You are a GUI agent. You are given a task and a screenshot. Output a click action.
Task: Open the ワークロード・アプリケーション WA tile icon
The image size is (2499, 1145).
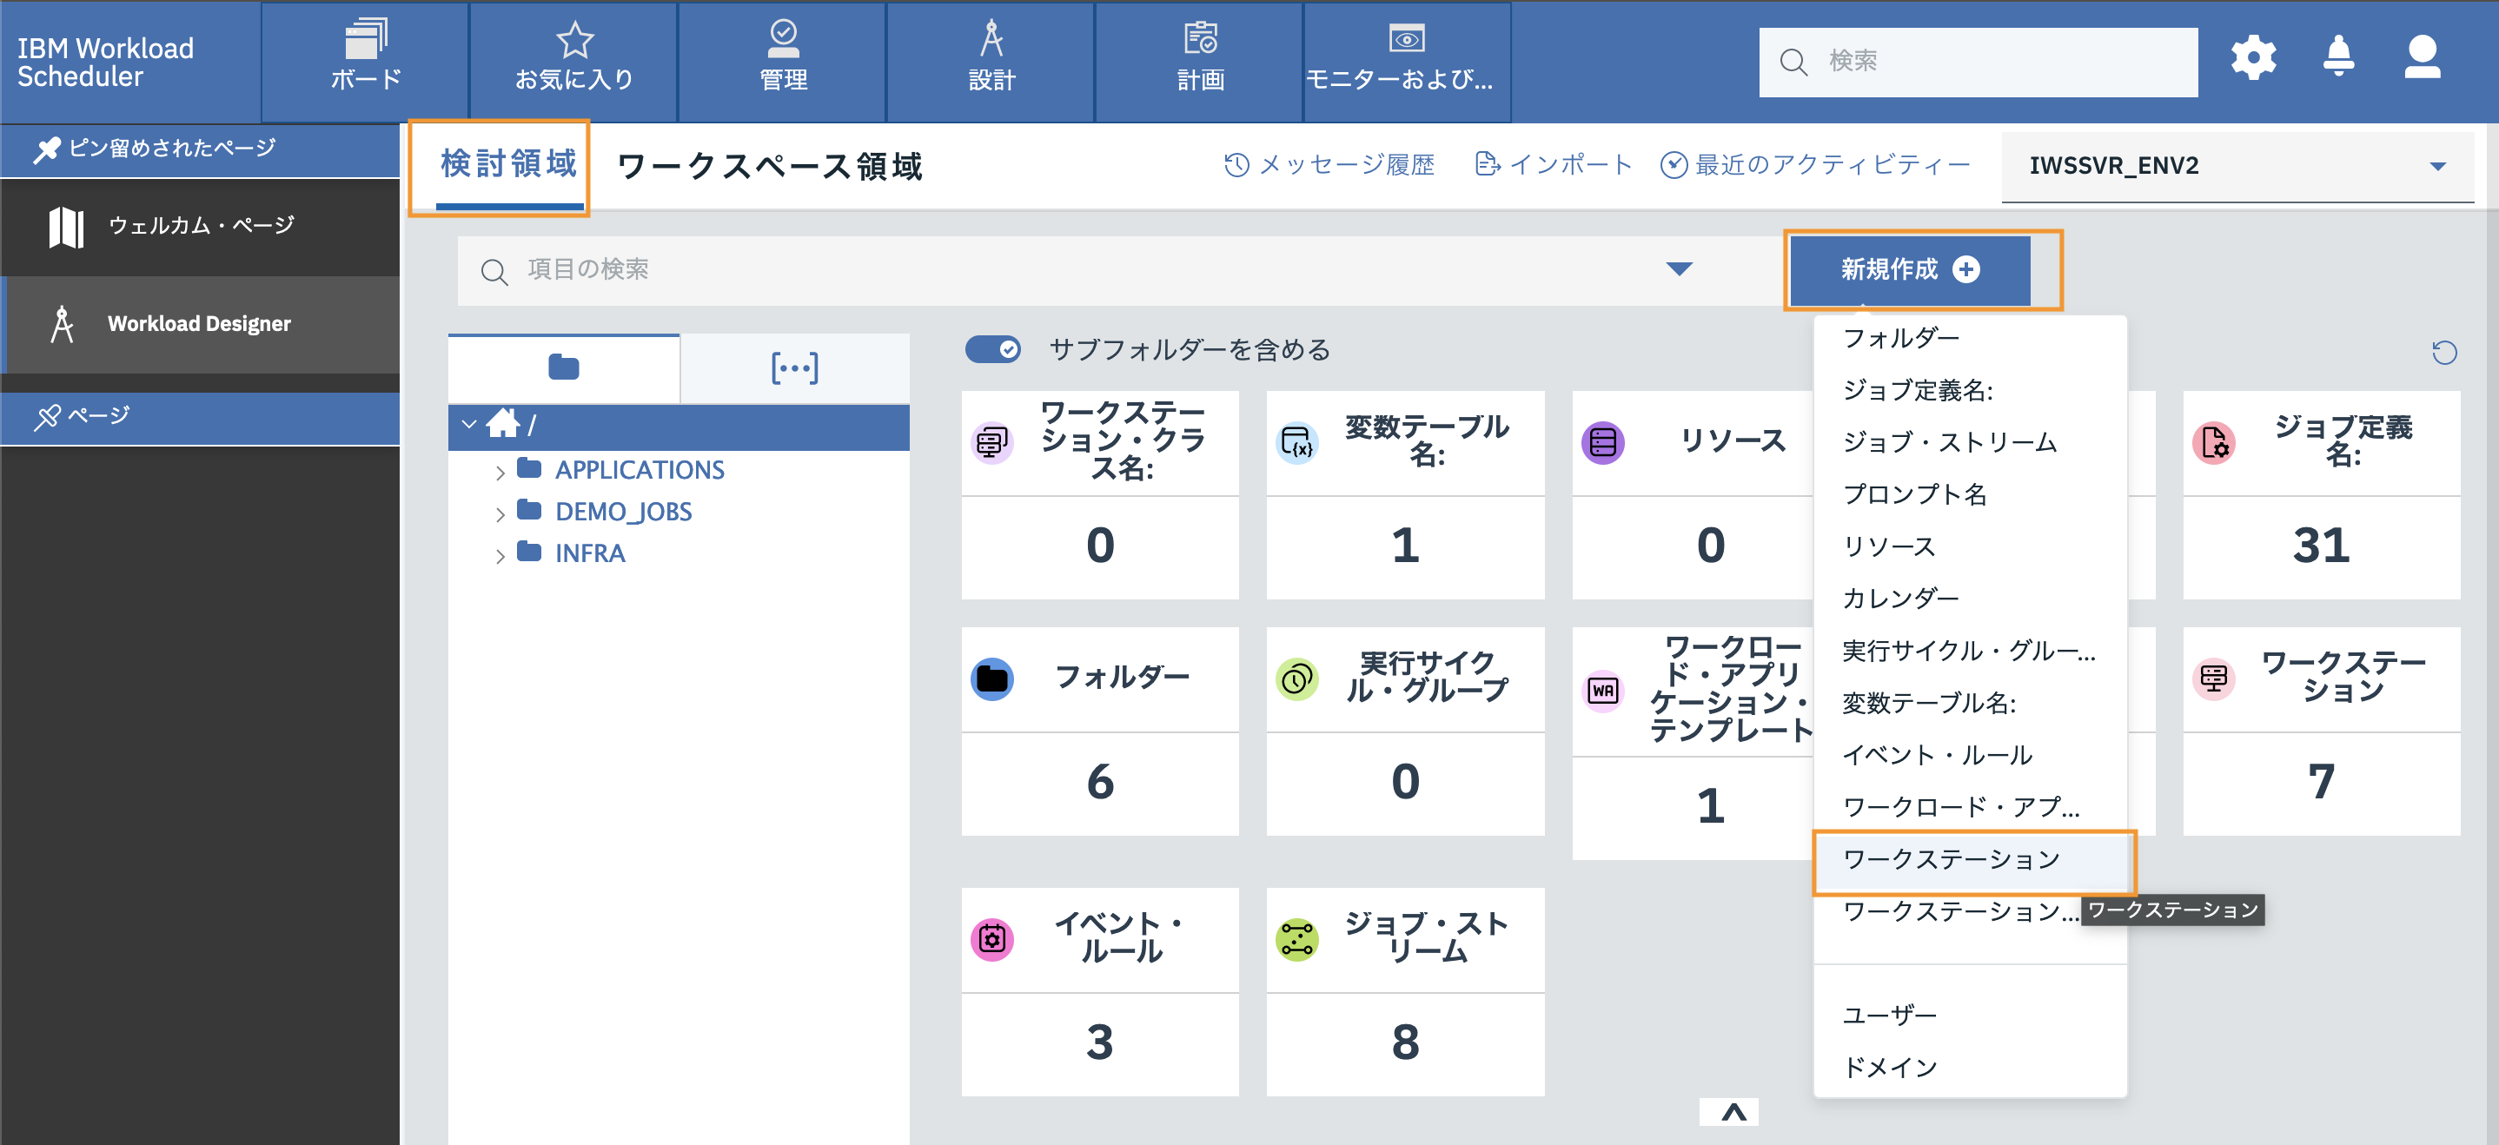(x=1602, y=692)
